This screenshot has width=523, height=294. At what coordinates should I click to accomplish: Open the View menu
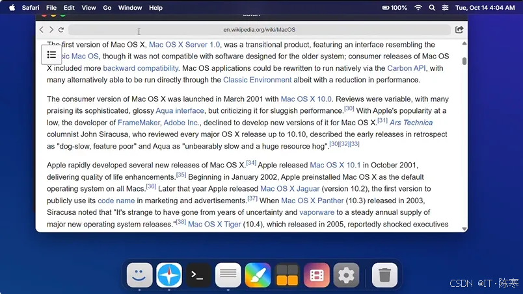tap(88, 8)
